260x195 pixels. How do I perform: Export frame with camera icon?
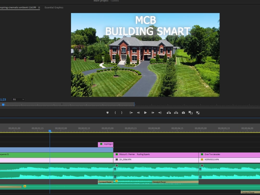tap(183, 113)
